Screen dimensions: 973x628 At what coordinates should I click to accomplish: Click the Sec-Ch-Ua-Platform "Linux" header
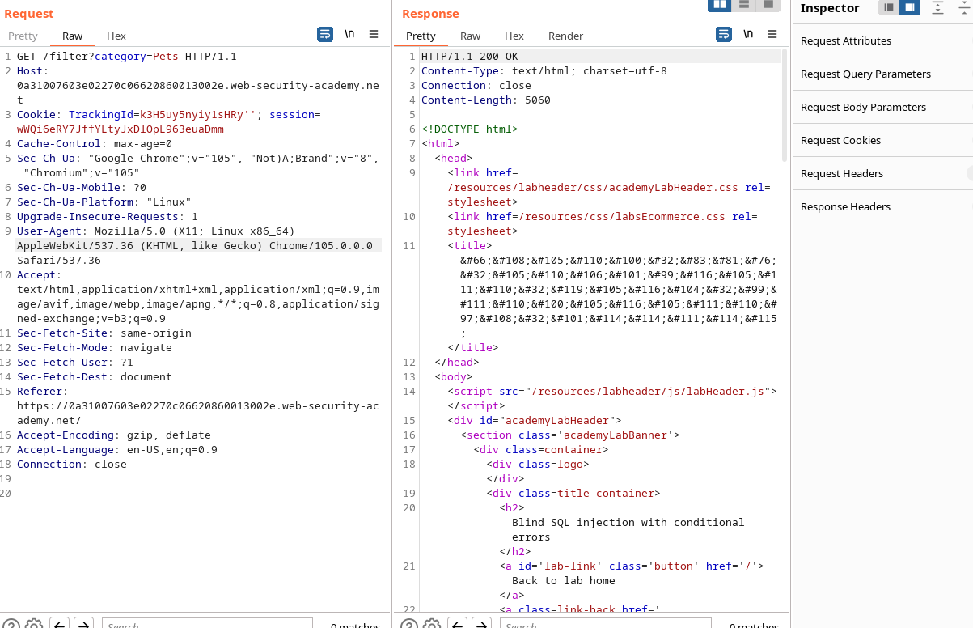point(104,202)
